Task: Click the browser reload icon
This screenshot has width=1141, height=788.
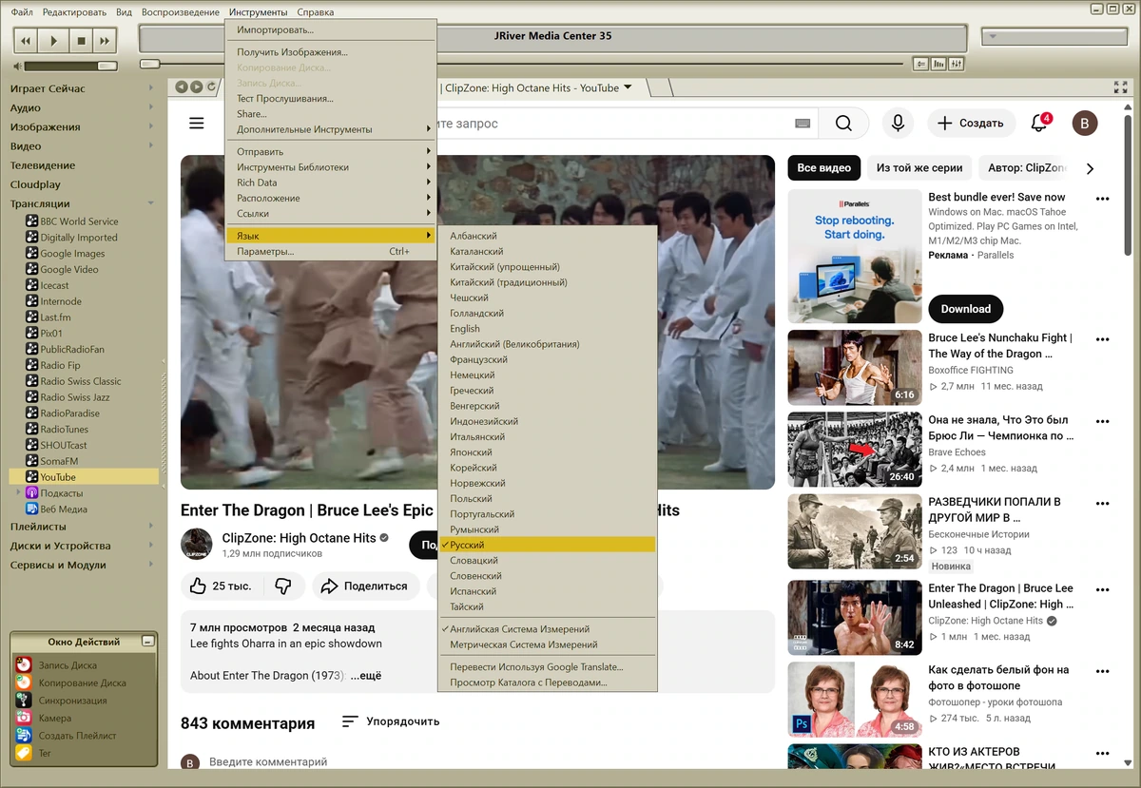Action: pos(211,86)
